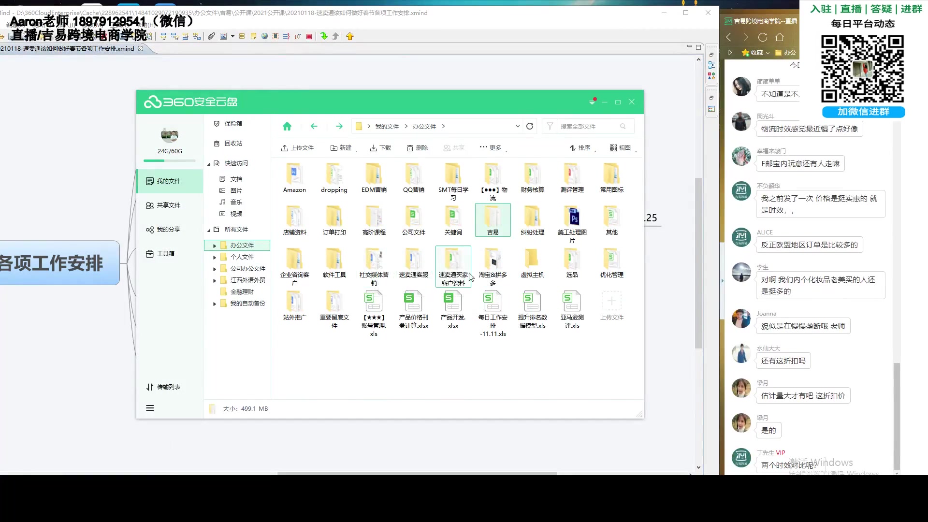This screenshot has width=928, height=522.
Task: Click 办公文件 in the breadcrumb path
Action: 424,126
